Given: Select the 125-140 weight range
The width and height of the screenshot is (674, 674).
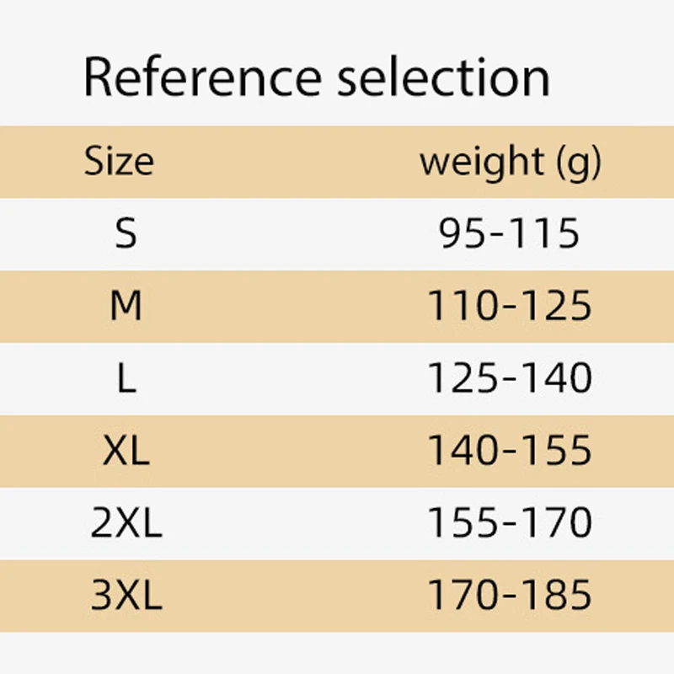Looking at the screenshot, I should 510,379.
